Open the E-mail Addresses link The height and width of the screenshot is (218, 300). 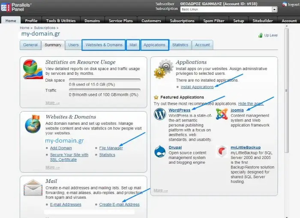click(x=66, y=204)
